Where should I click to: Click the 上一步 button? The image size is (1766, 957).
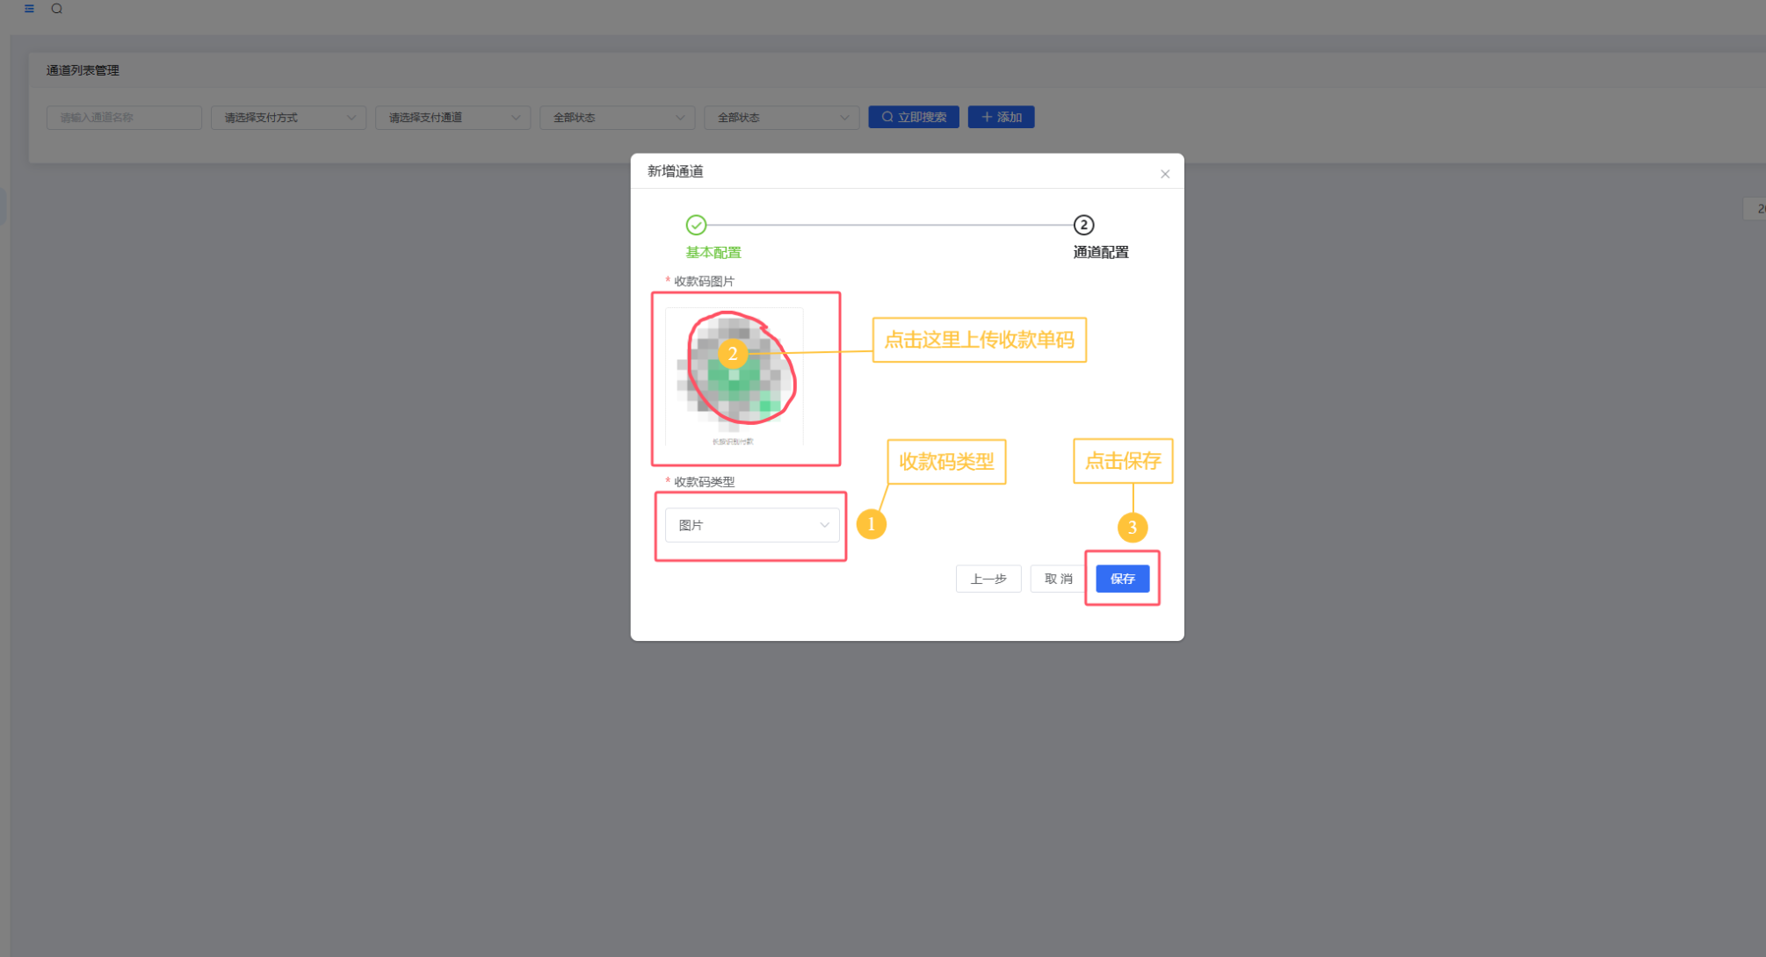click(x=988, y=579)
